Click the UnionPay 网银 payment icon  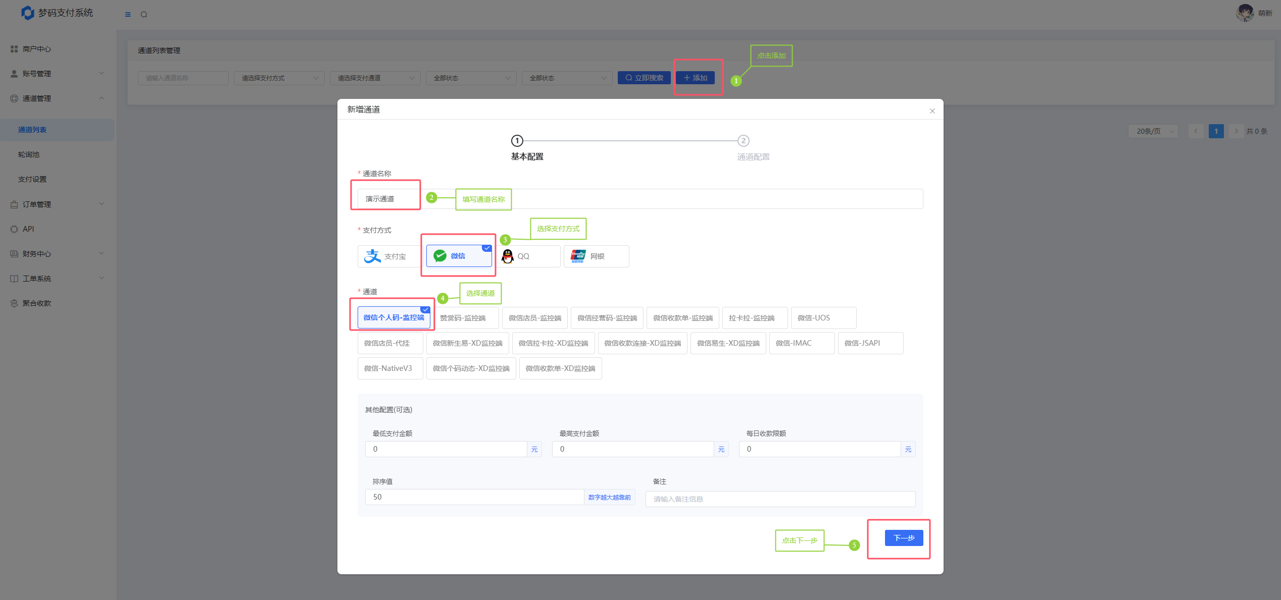[578, 256]
